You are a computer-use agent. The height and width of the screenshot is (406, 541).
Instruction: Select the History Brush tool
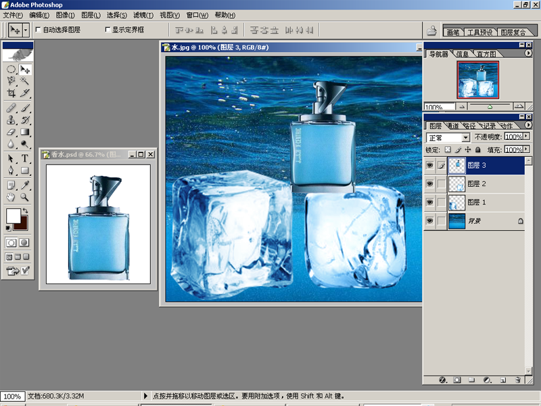pos(25,120)
